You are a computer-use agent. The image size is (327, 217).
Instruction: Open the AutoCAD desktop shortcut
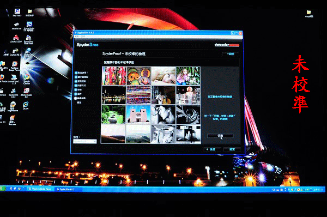[x=16, y=39]
